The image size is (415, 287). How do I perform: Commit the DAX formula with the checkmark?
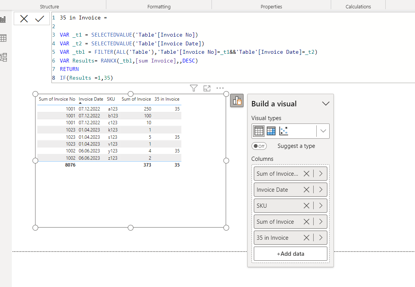(40, 19)
